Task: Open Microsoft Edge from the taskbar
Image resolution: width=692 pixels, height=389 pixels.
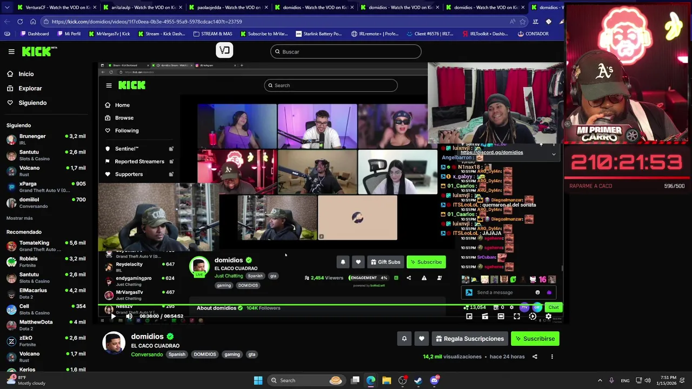Action: [371, 380]
